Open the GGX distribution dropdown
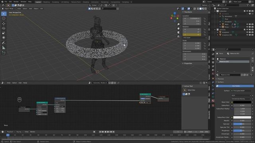255x143 pixels. click(241, 95)
